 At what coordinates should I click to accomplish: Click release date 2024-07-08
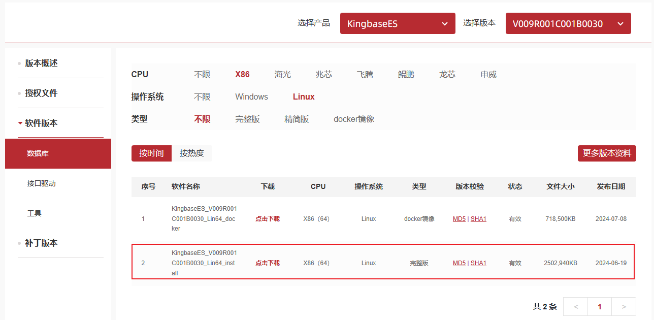coord(611,219)
